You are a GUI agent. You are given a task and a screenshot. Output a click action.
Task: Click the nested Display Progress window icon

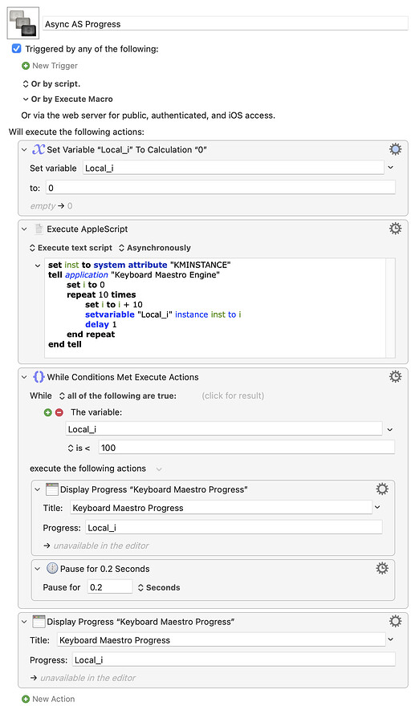(x=52, y=489)
